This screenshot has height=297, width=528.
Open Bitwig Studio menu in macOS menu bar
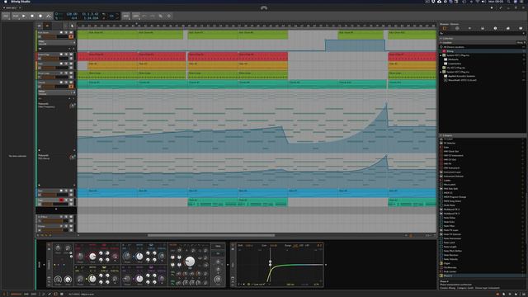21,2
